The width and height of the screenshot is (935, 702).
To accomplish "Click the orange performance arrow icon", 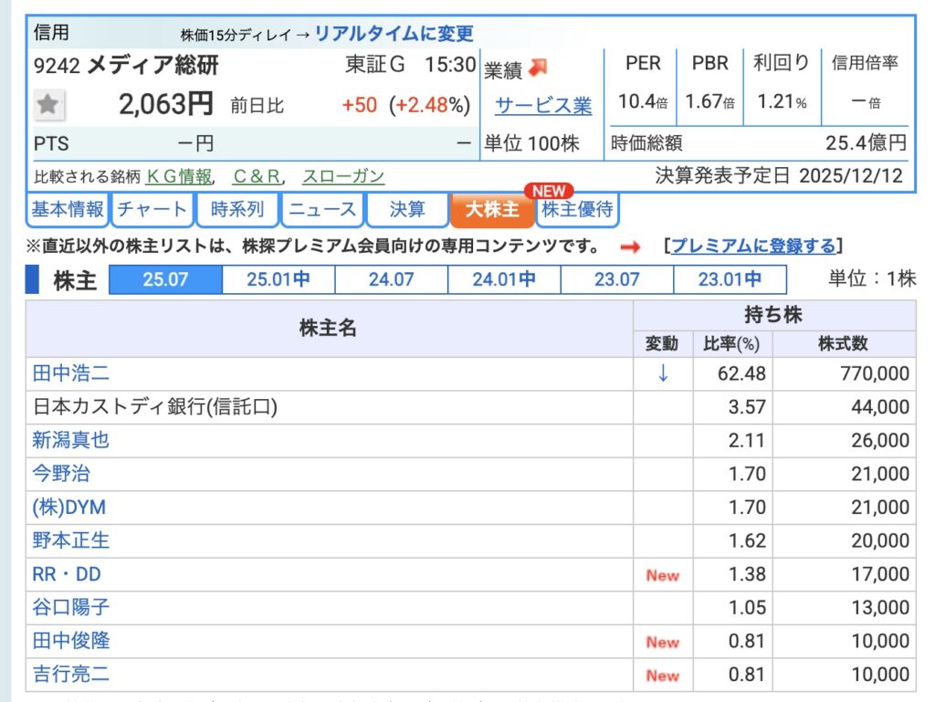I will [x=539, y=68].
